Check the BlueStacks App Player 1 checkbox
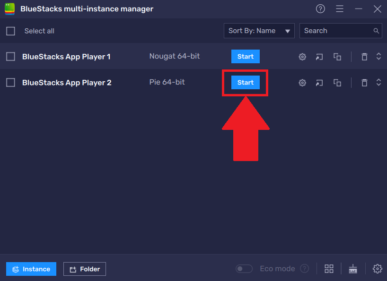The height and width of the screenshot is (281, 387). [10, 57]
